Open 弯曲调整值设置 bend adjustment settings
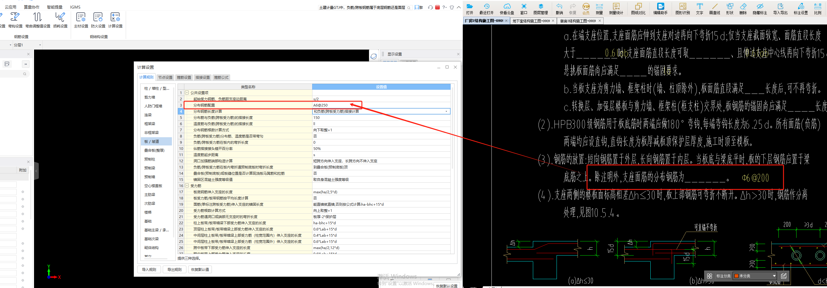827x288 pixels. [x=38, y=20]
